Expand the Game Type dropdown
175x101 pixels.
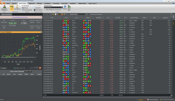point(69,8)
